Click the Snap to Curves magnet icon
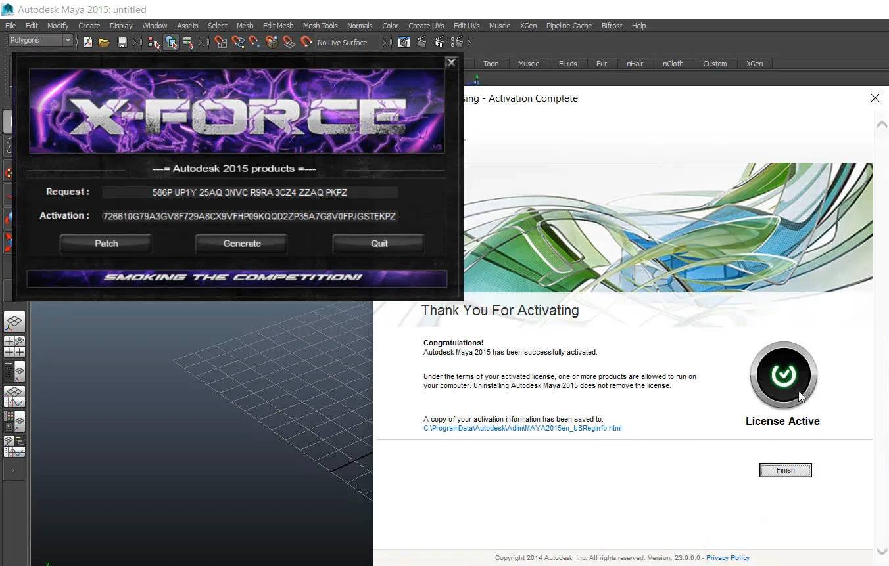The width and height of the screenshot is (889, 566). coord(237,43)
